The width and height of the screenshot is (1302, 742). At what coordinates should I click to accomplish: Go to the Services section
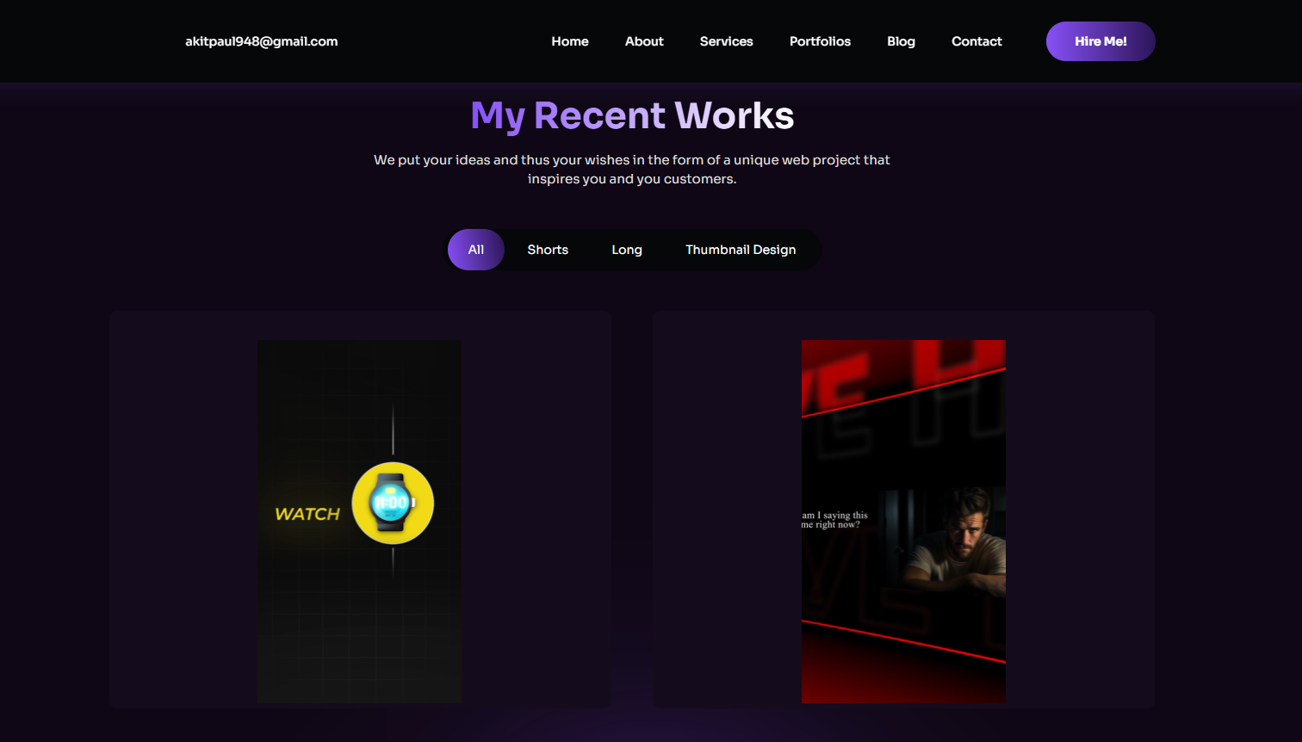click(726, 40)
